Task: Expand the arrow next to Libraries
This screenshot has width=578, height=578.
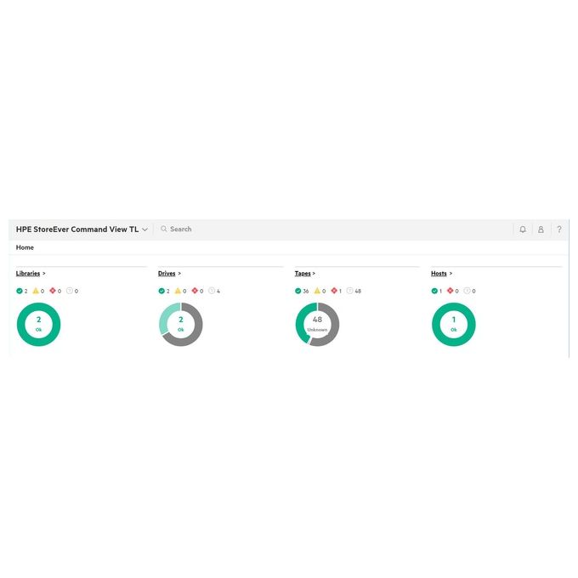Action: pyautogui.click(x=44, y=274)
